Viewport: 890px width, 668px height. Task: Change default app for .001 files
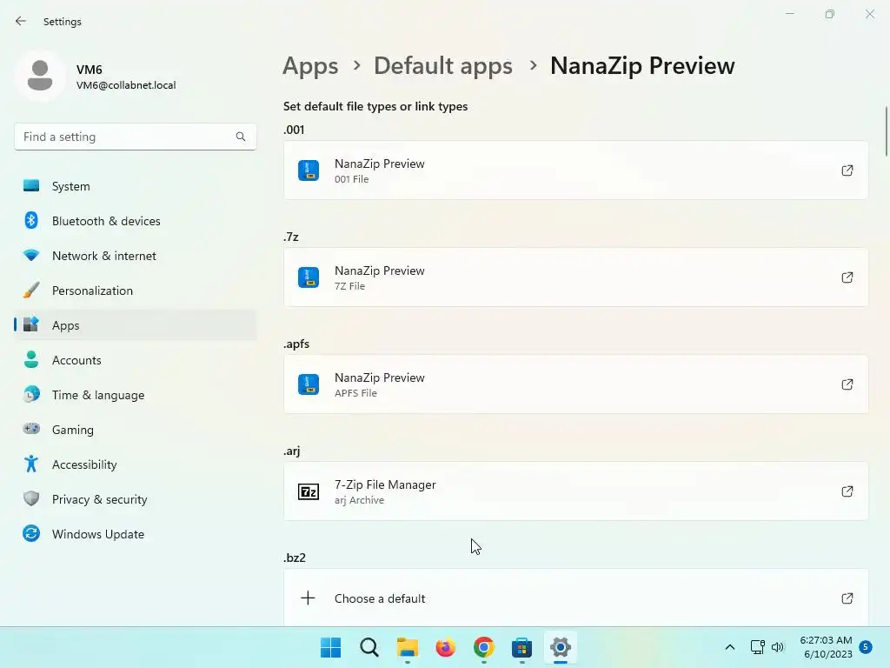pos(575,170)
